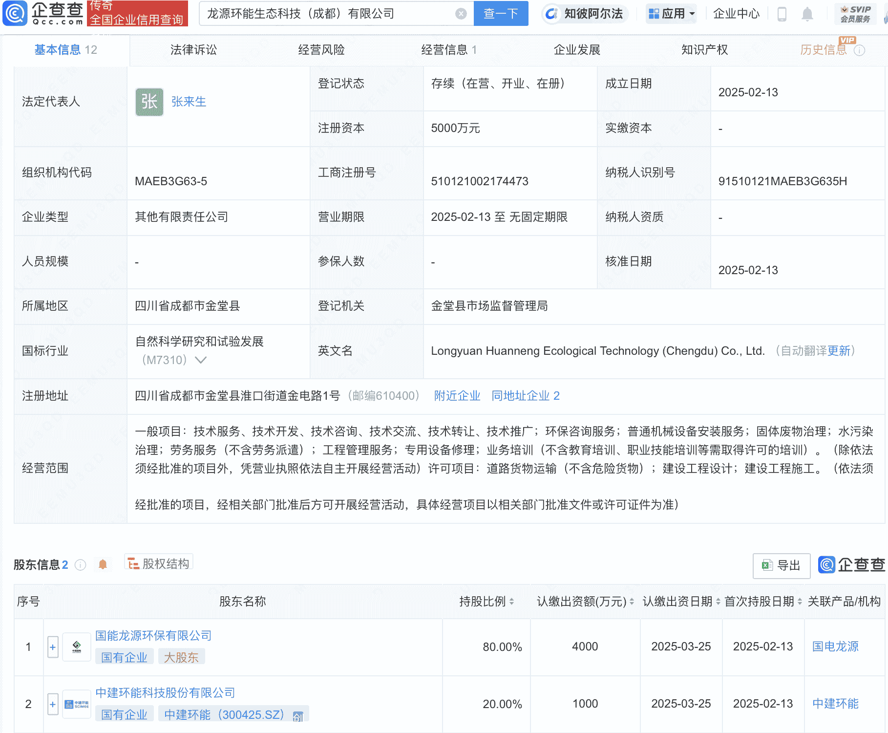The height and width of the screenshot is (733, 888).
Task: Click the mobile phone icon
Action: click(782, 14)
